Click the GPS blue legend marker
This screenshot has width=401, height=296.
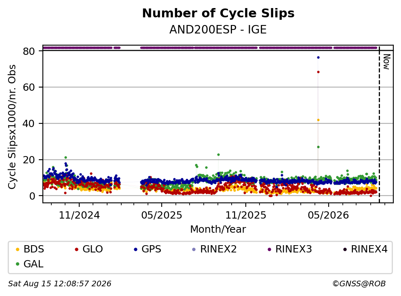click(x=135, y=249)
